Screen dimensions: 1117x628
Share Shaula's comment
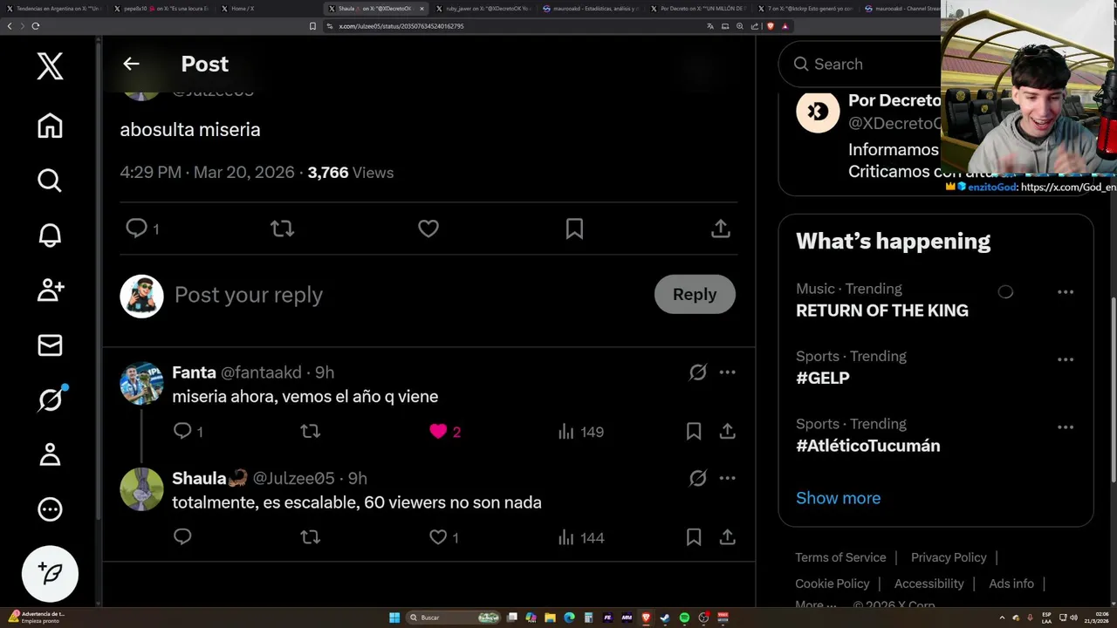click(x=727, y=537)
